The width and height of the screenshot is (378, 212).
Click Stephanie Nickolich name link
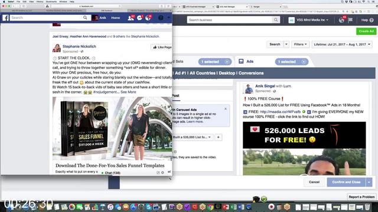click(x=79, y=47)
